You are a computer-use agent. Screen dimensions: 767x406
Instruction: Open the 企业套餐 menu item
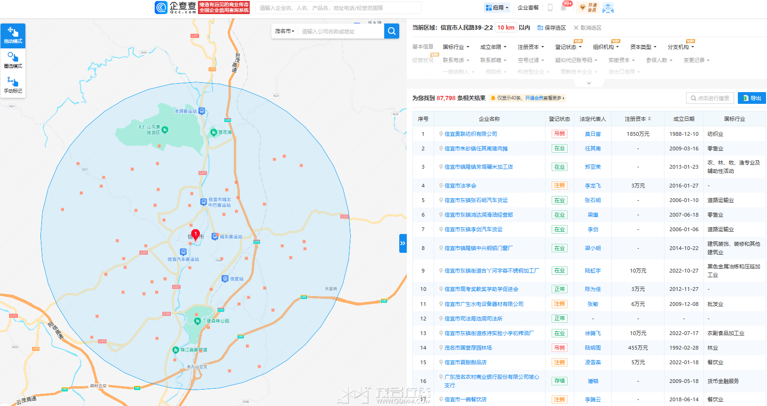528,8
